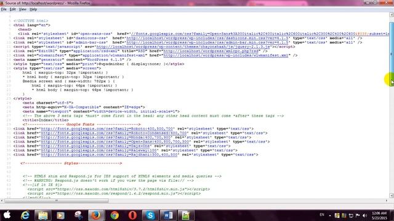Click the vertical scrollbar down arrow

392,195
